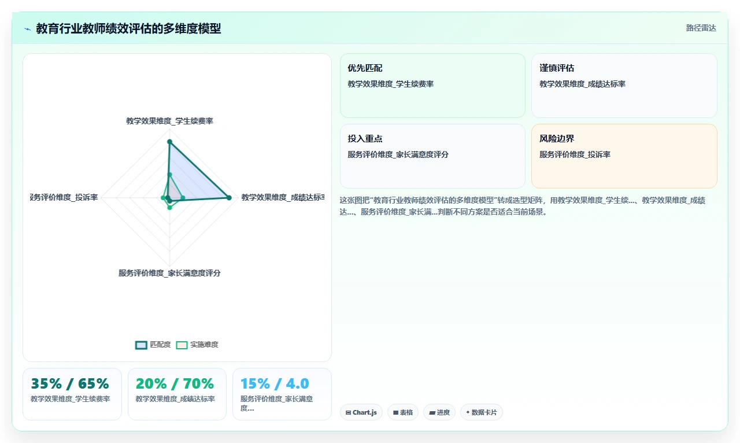Image resolution: width=740 pixels, height=443 pixels.
Task: Click the 优先匹配 card
Action: [x=432, y=86]
